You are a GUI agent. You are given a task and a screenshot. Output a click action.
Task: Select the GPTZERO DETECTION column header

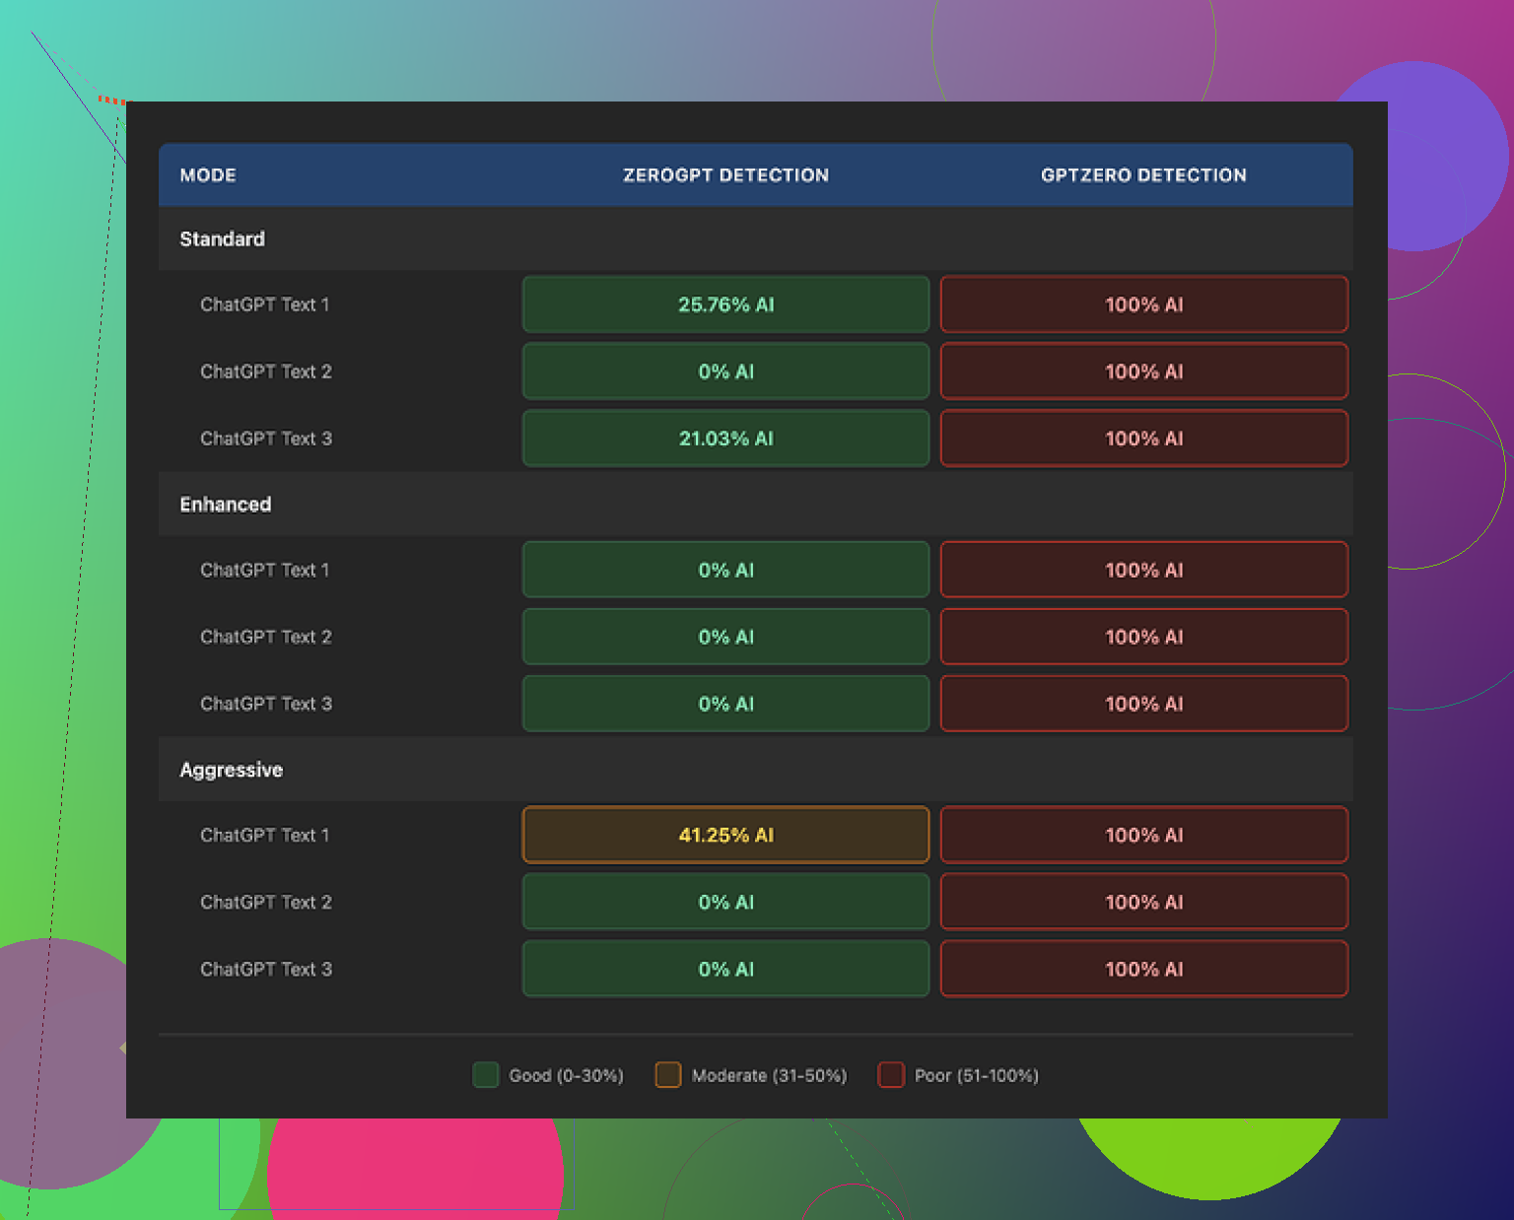click(x=1143, y=175)
